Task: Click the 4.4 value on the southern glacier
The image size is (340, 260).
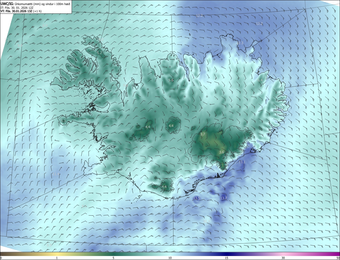Action: click(x=164, y=187)
